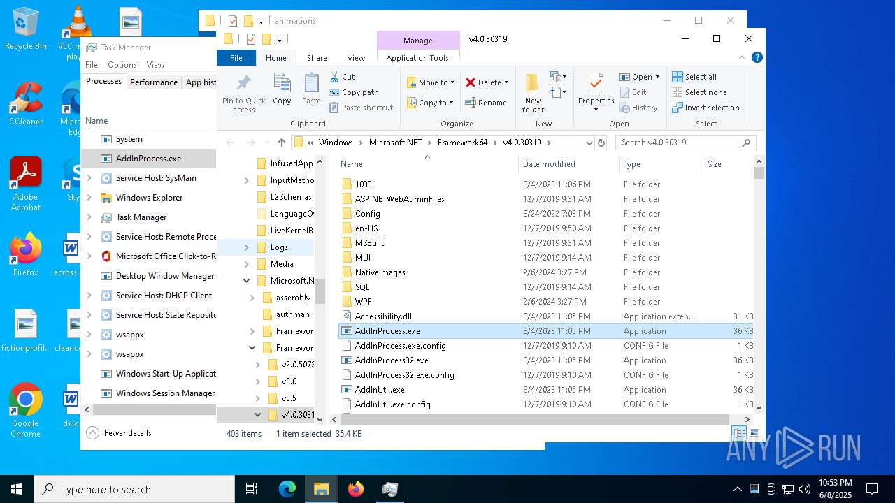
Task: Sort by Date modified column
Action: click(x=568, y=164)
